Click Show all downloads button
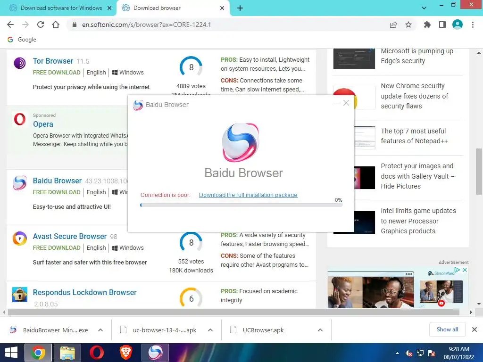The width and height of the screenshot is (483, 362). (x=447, y=329)
